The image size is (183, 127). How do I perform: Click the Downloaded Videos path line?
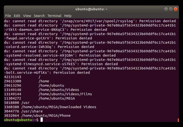pyautogui.click(x=59, y=107)
